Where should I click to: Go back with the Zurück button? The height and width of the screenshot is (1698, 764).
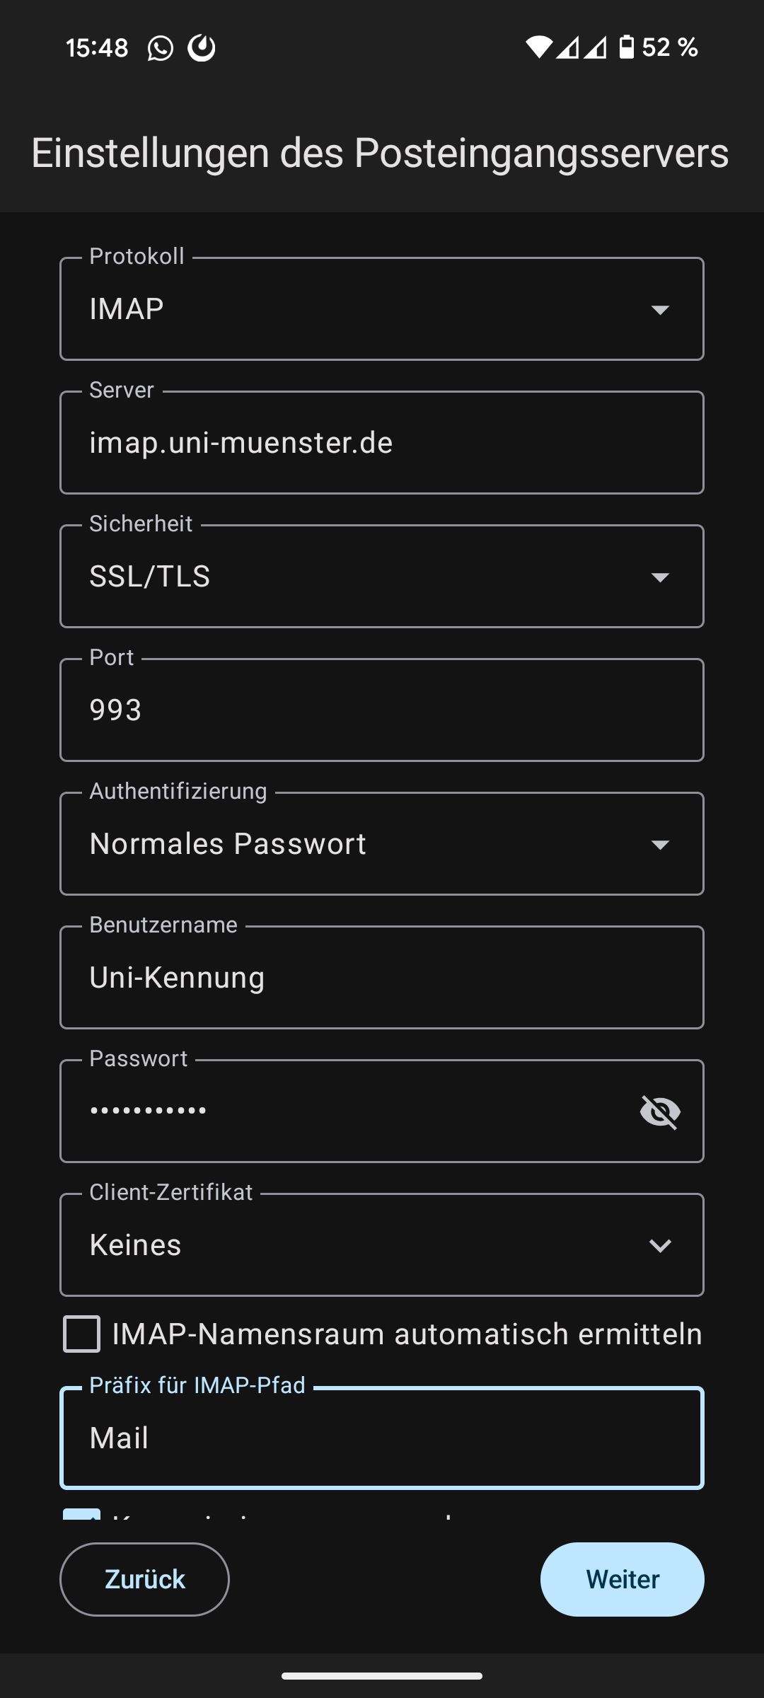click(x=144, y=1579)
